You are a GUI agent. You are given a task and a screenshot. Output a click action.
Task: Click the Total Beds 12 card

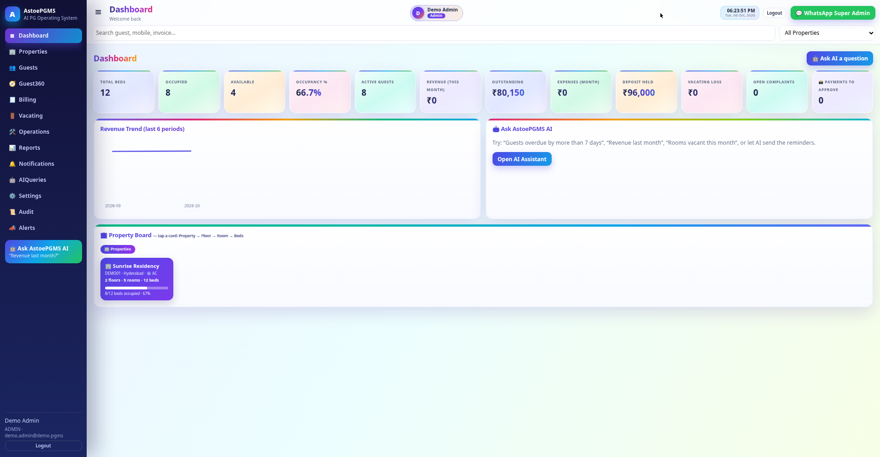(124, 92)
